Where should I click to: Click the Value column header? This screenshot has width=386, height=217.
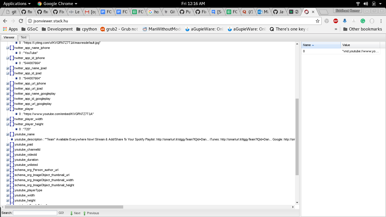tap(360, 45)
